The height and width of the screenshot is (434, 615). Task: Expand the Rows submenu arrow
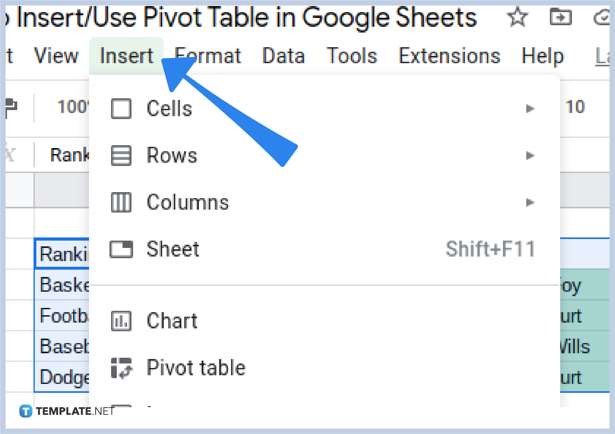pyautogui.click(x=530, y=156)
